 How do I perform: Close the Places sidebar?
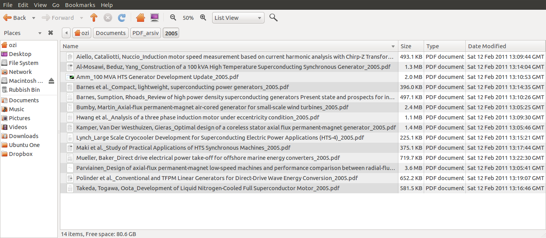click(x=51, y=33)
